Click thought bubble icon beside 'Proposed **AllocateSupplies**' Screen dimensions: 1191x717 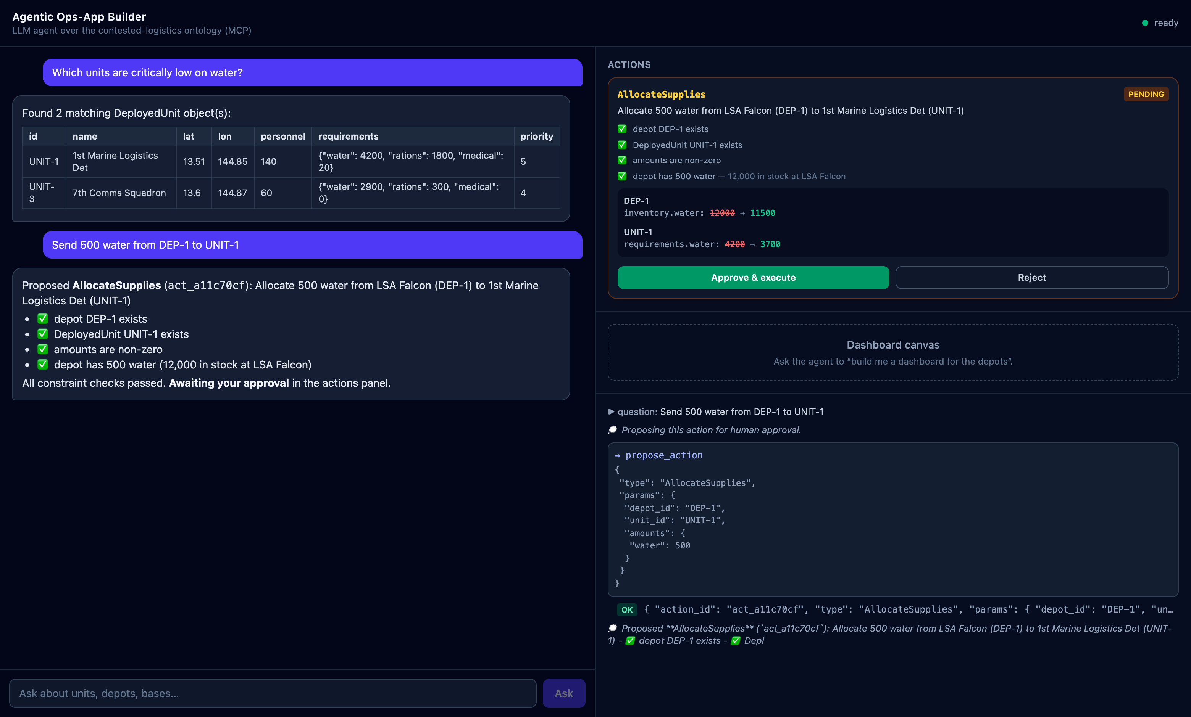(612, 628)
